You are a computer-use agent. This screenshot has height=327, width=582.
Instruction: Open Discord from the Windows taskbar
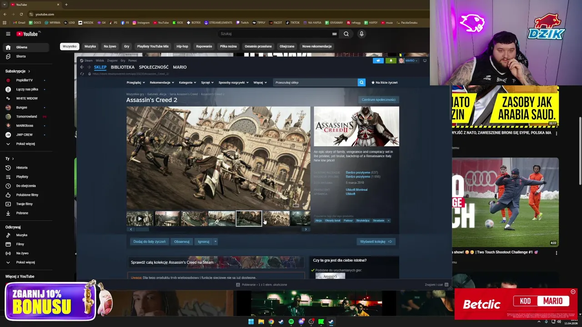tap(301, 322)
